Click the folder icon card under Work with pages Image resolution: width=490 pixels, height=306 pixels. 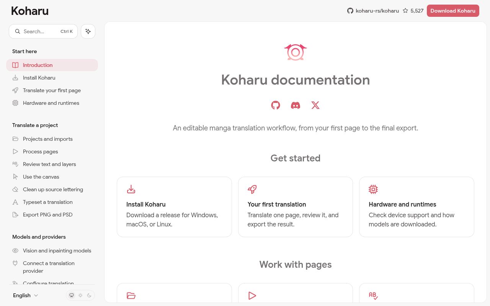174,293
